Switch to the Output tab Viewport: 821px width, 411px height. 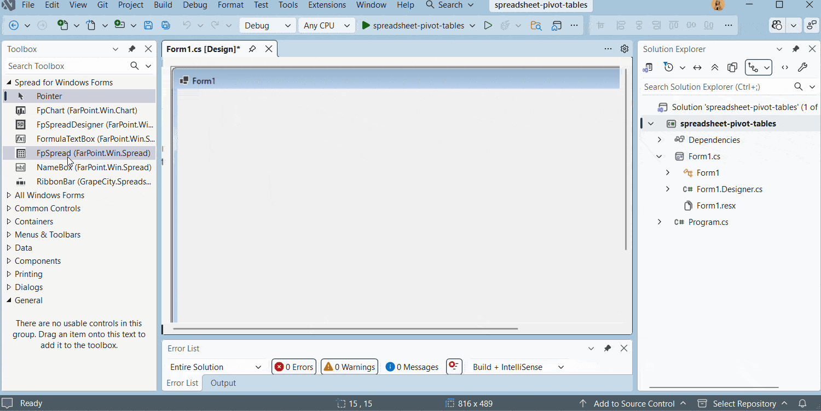point(223,383)
